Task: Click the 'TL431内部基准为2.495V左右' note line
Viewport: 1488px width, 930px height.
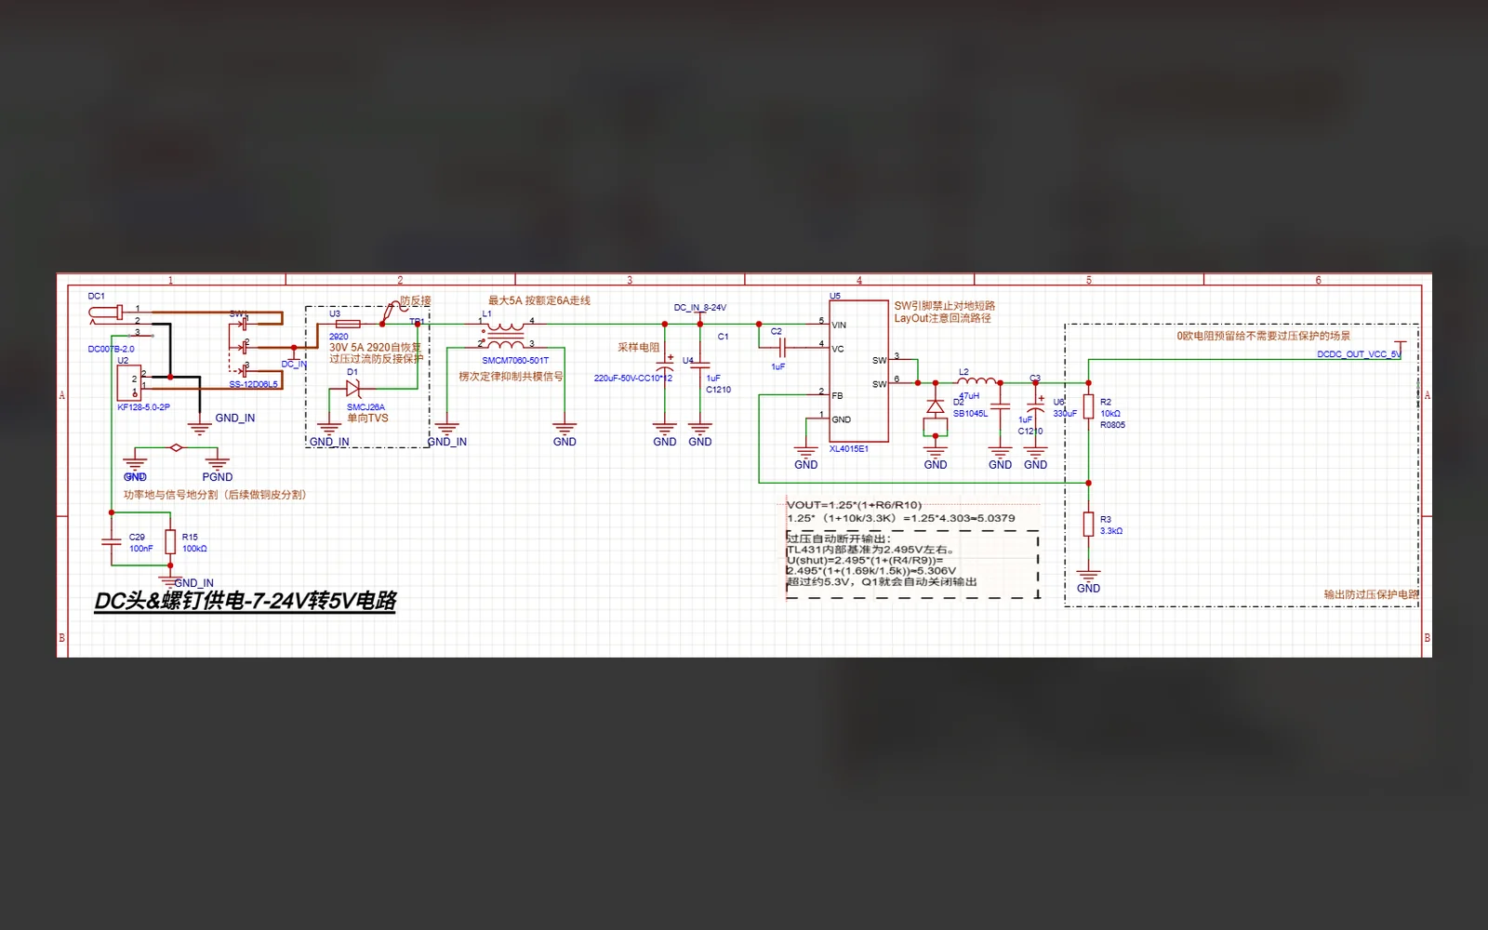Action: pyautogui.click(x=870, y=550)
